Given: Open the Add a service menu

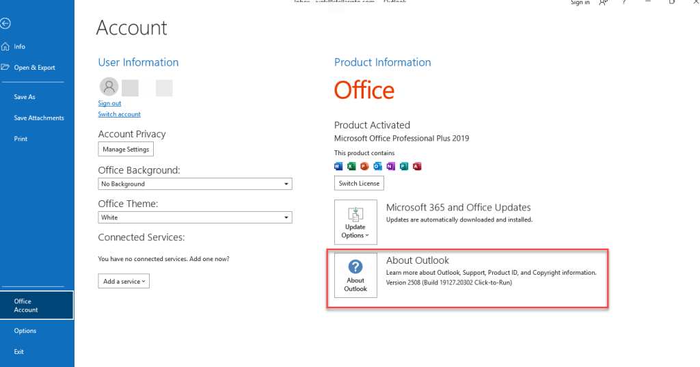Looking at the screenshot, I should tap(124, 282).
